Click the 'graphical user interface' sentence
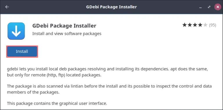This screenshot has height=110, width=223. pos(57,103)
